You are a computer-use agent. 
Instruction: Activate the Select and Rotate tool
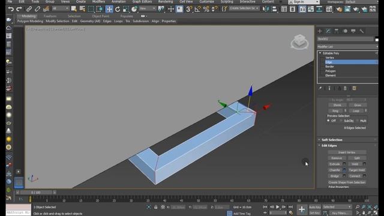(x=118, y=9)
